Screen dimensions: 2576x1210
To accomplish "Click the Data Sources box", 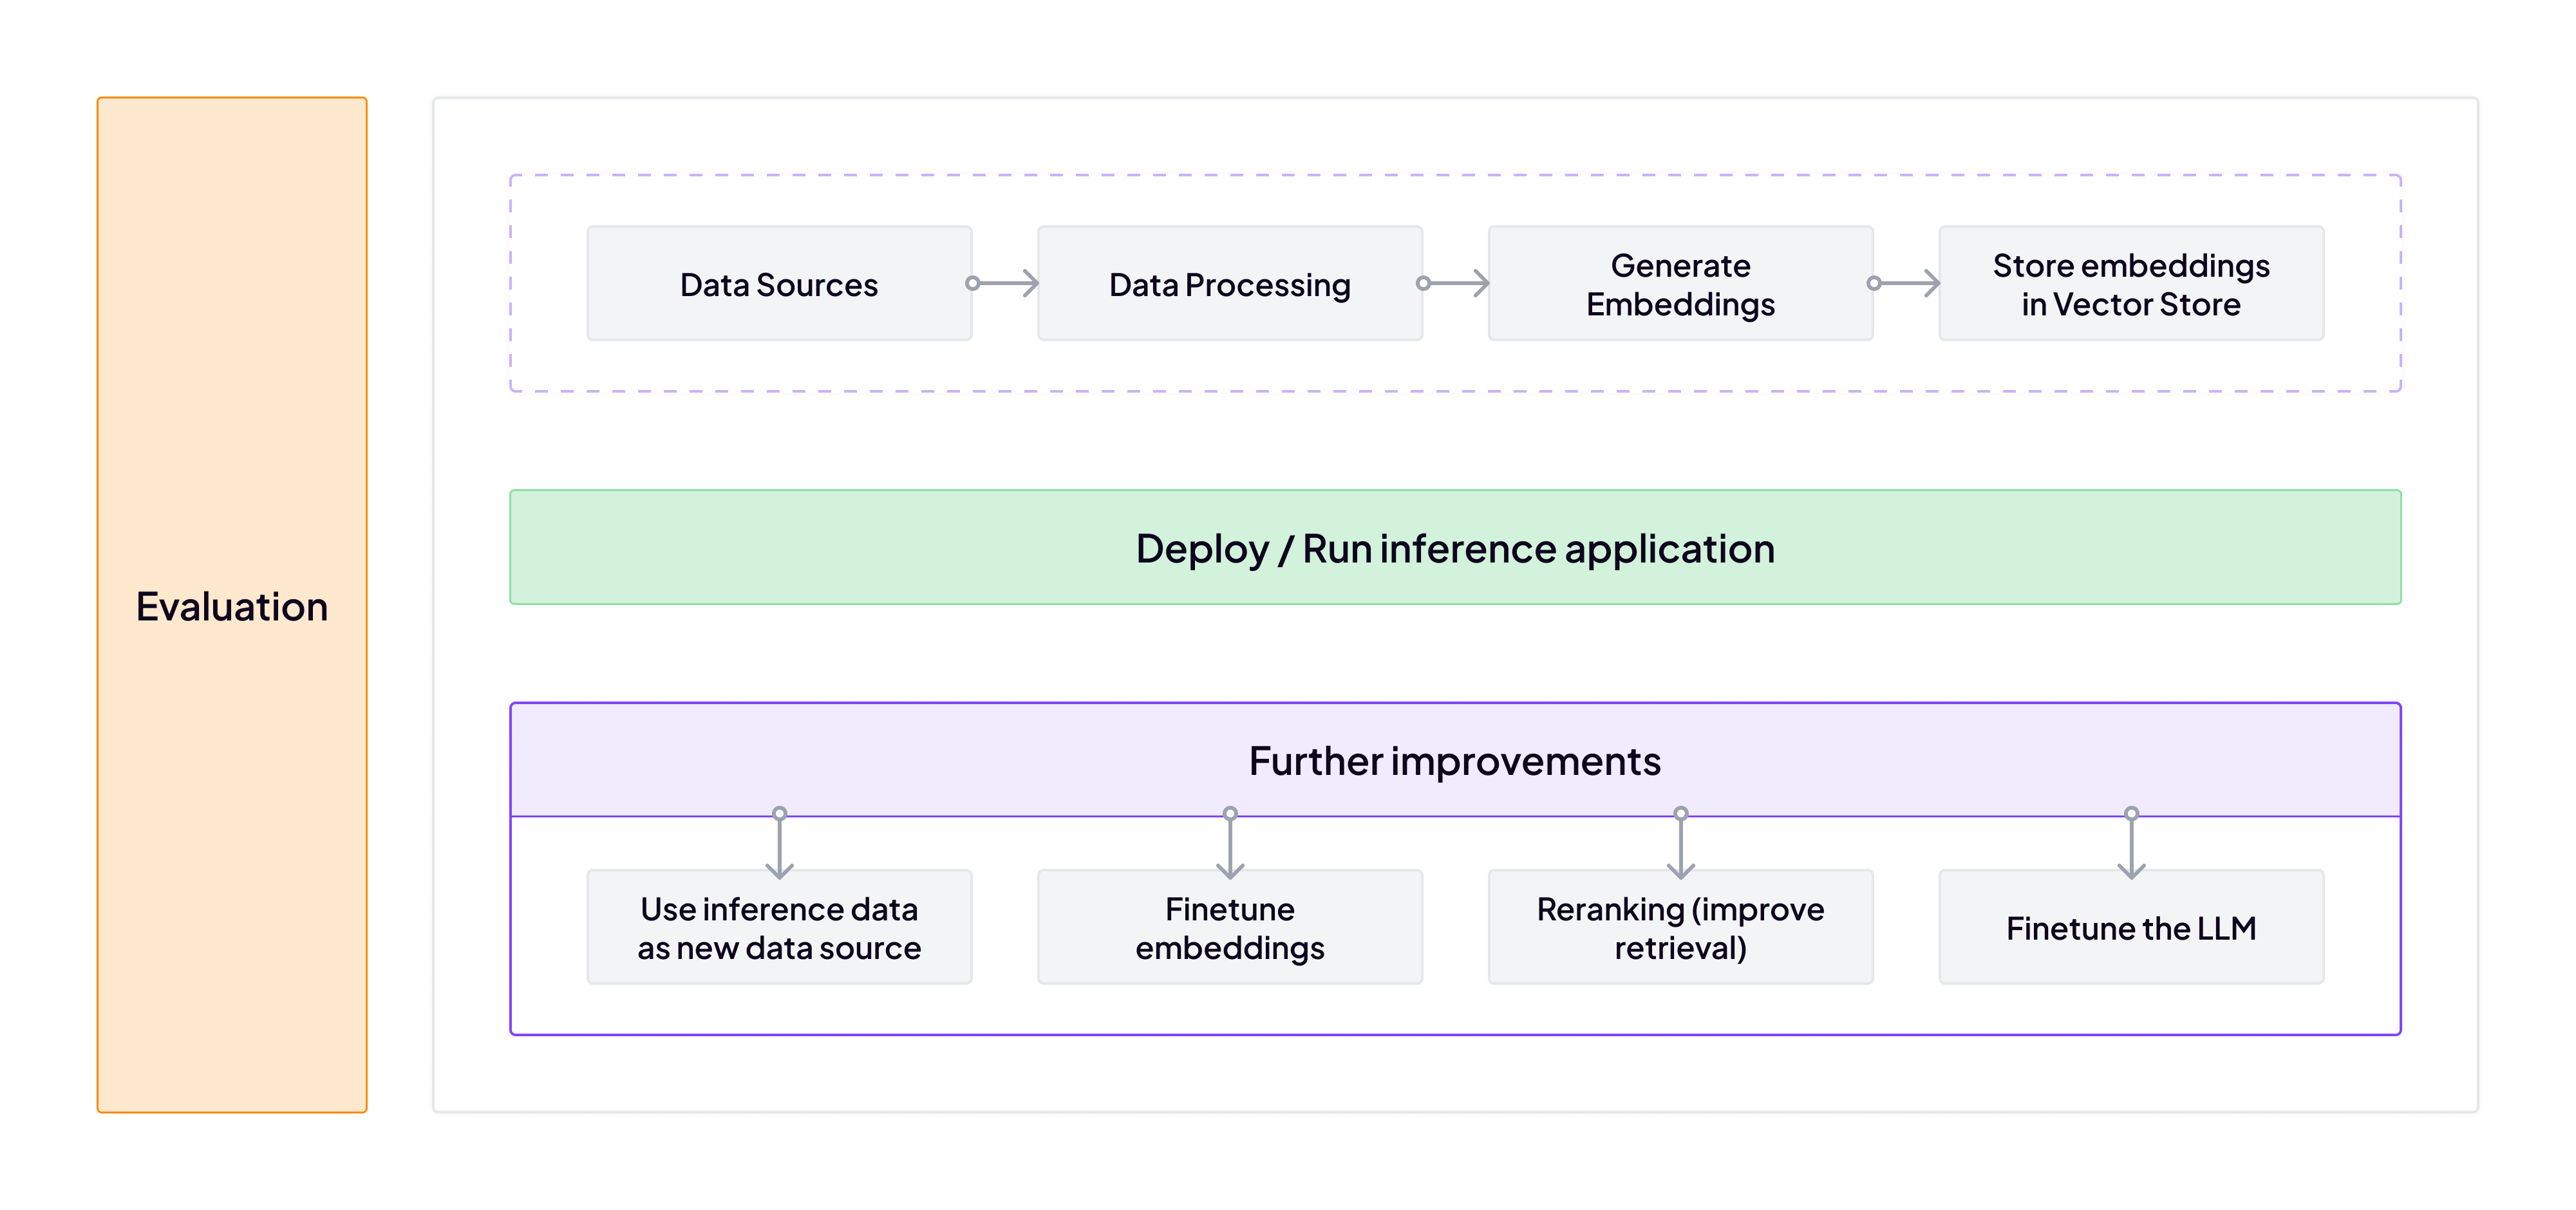I will point(778,284).
